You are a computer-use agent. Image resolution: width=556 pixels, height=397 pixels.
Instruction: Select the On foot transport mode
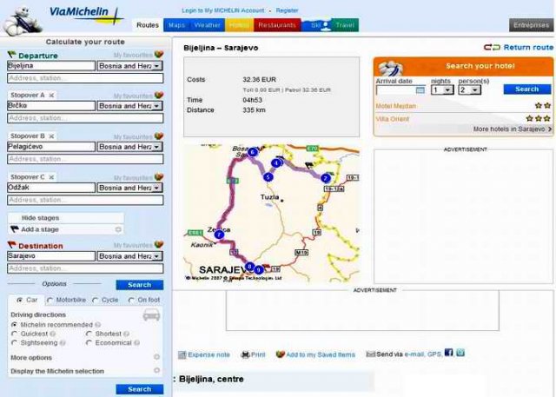131,301
